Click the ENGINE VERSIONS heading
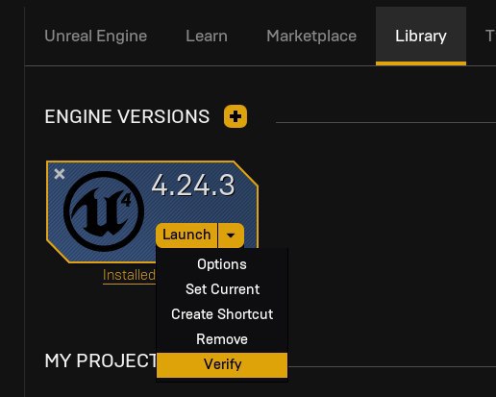The height and width of the screenshot is (397, 496). click(127, 116)
